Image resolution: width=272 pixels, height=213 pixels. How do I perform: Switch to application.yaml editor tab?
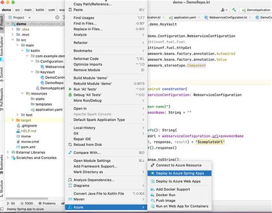tap(185, 18)
